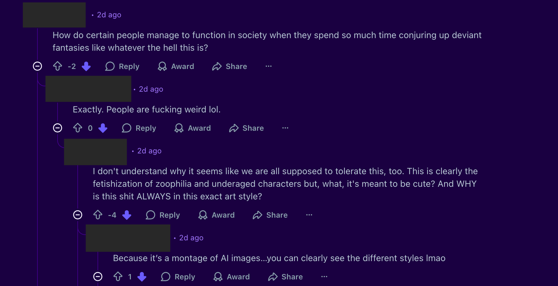Screen dimensions: 558x286
Task: Downvote the comment scored -2
Action: tap(86, 66)
